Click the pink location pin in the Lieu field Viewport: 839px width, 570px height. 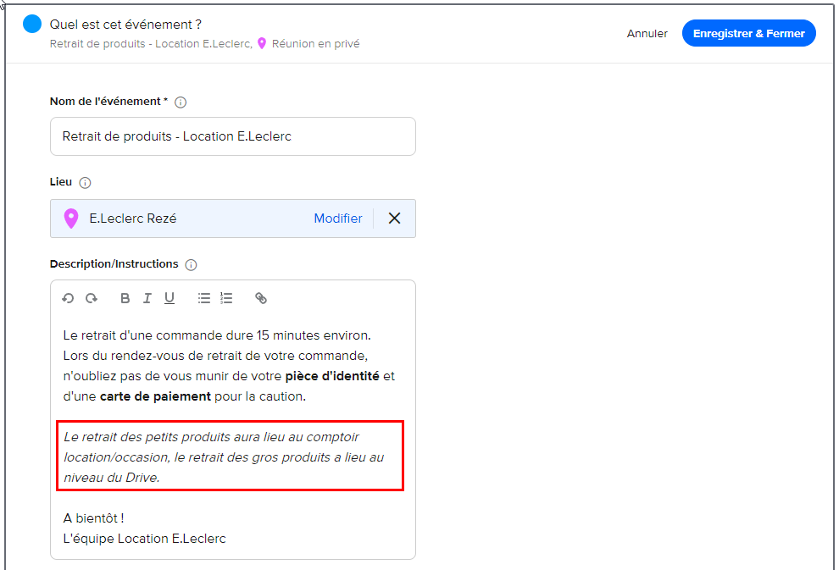(71, 219)
